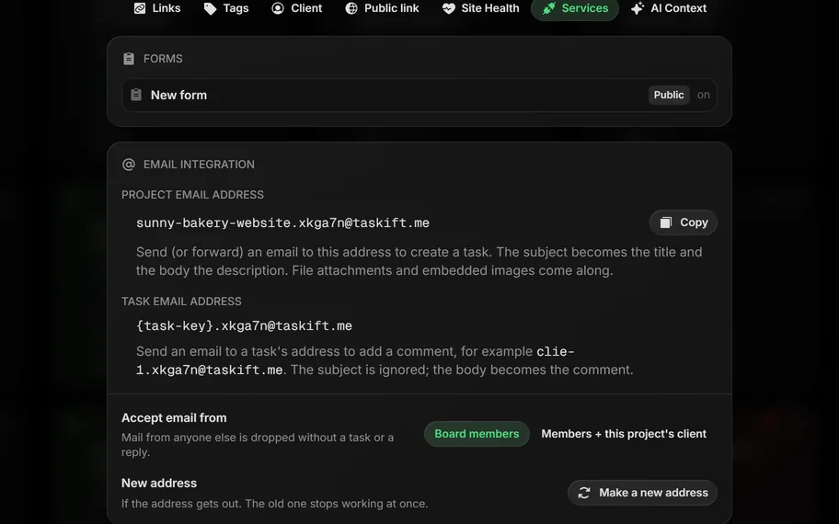Select the {task-key}.xkga7n@taskift.me address
Image resolution: width=839 pixels, height=524 pixels.
tap(244, 325)
